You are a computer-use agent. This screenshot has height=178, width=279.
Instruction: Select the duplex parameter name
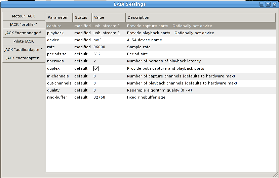pos(53,68)
